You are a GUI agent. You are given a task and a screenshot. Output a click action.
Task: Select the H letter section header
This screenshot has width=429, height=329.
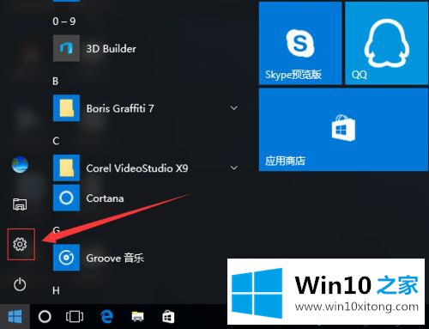point(56,290)
